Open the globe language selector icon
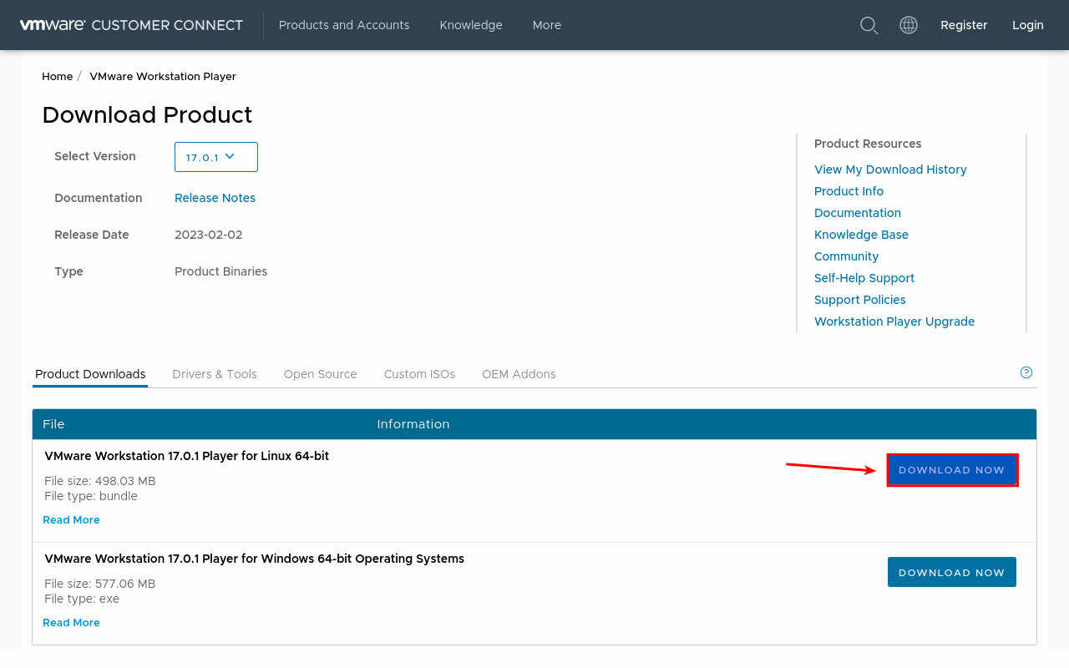The width and height of the screenshot is (1069, 668). pyautogui.click(x=909, y=25)
